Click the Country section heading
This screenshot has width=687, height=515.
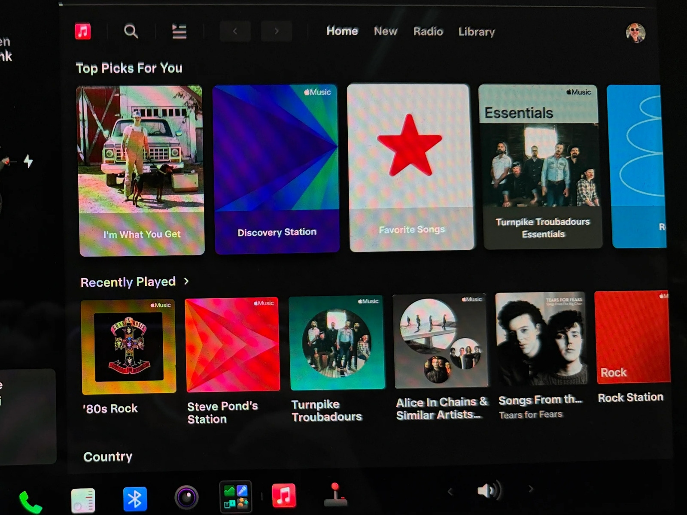point(108,457)
